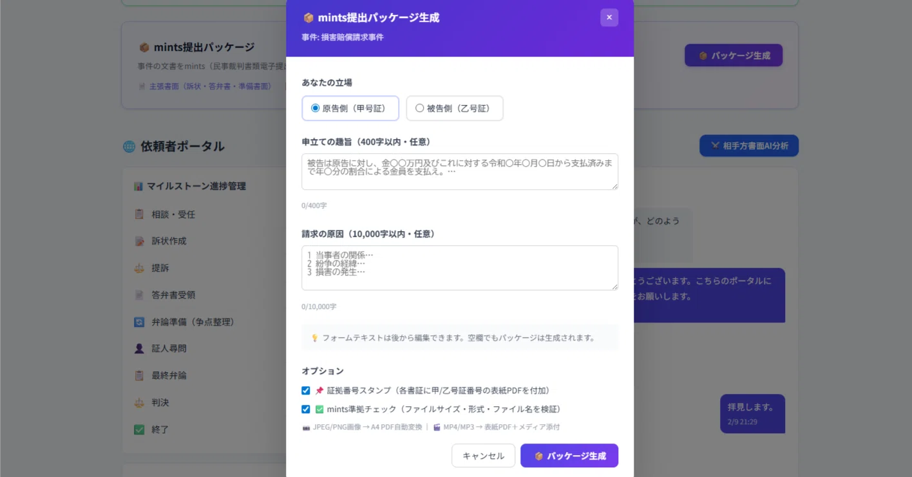Click 相談・受任 milestone clipboard icon

pos(139,214)
